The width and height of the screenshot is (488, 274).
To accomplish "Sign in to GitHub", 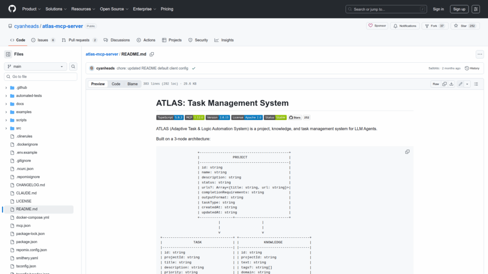I will coord(438,9).
